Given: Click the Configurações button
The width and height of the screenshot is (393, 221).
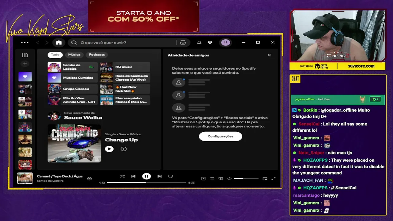Looking at the screenshot, I should [x=220, y=136].
